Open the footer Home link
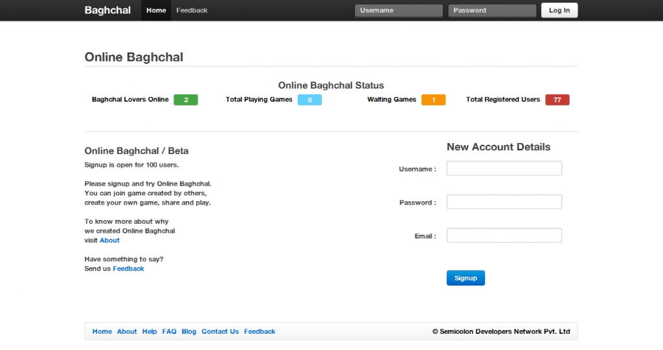 pos(102,331)
